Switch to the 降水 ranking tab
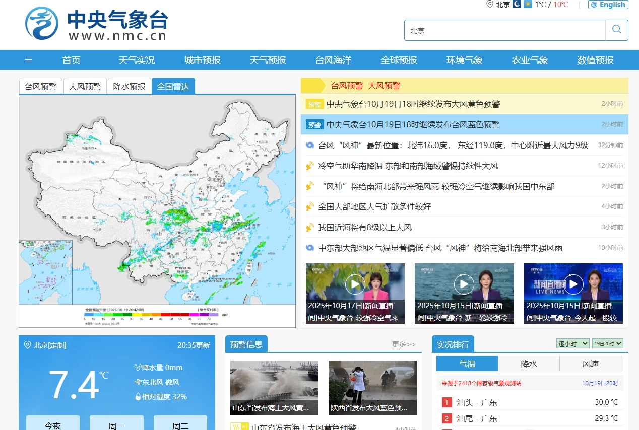The height and width of the screenshot is (430, 639). pos(529,364)
